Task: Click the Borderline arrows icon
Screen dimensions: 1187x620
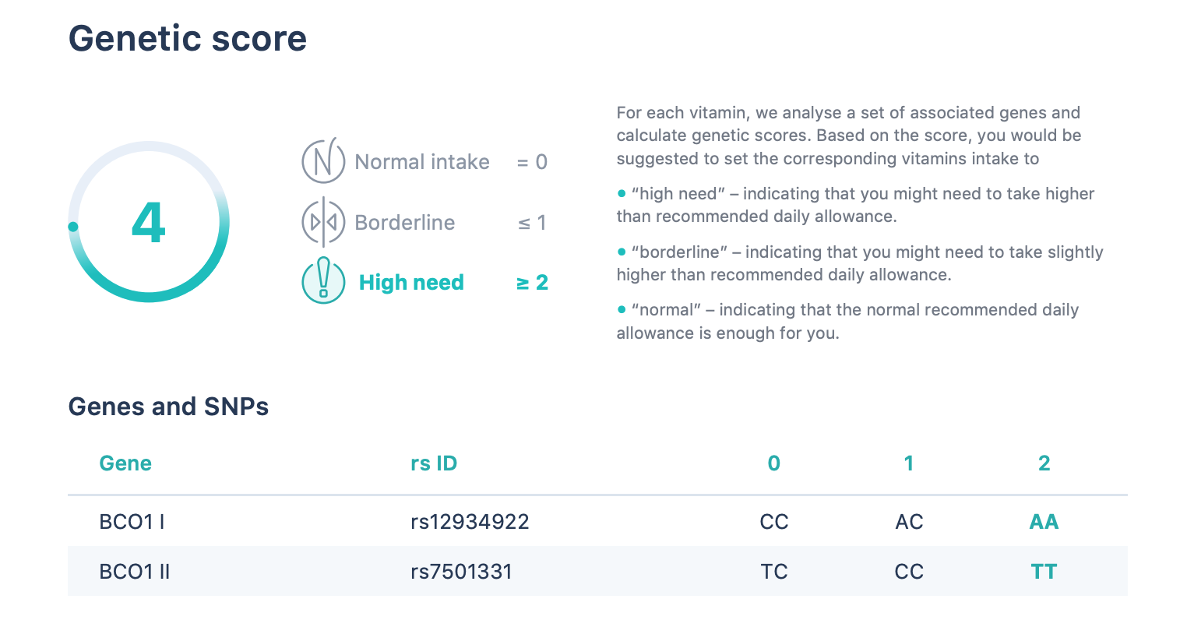Action: tap(323, 222)
